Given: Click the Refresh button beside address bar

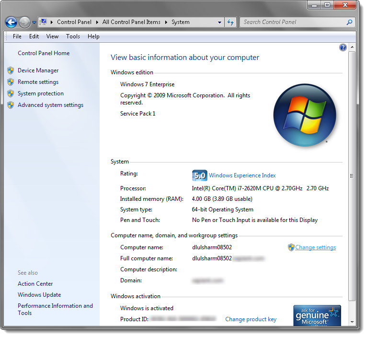Looking at the screenshot, I should (230, 23).
